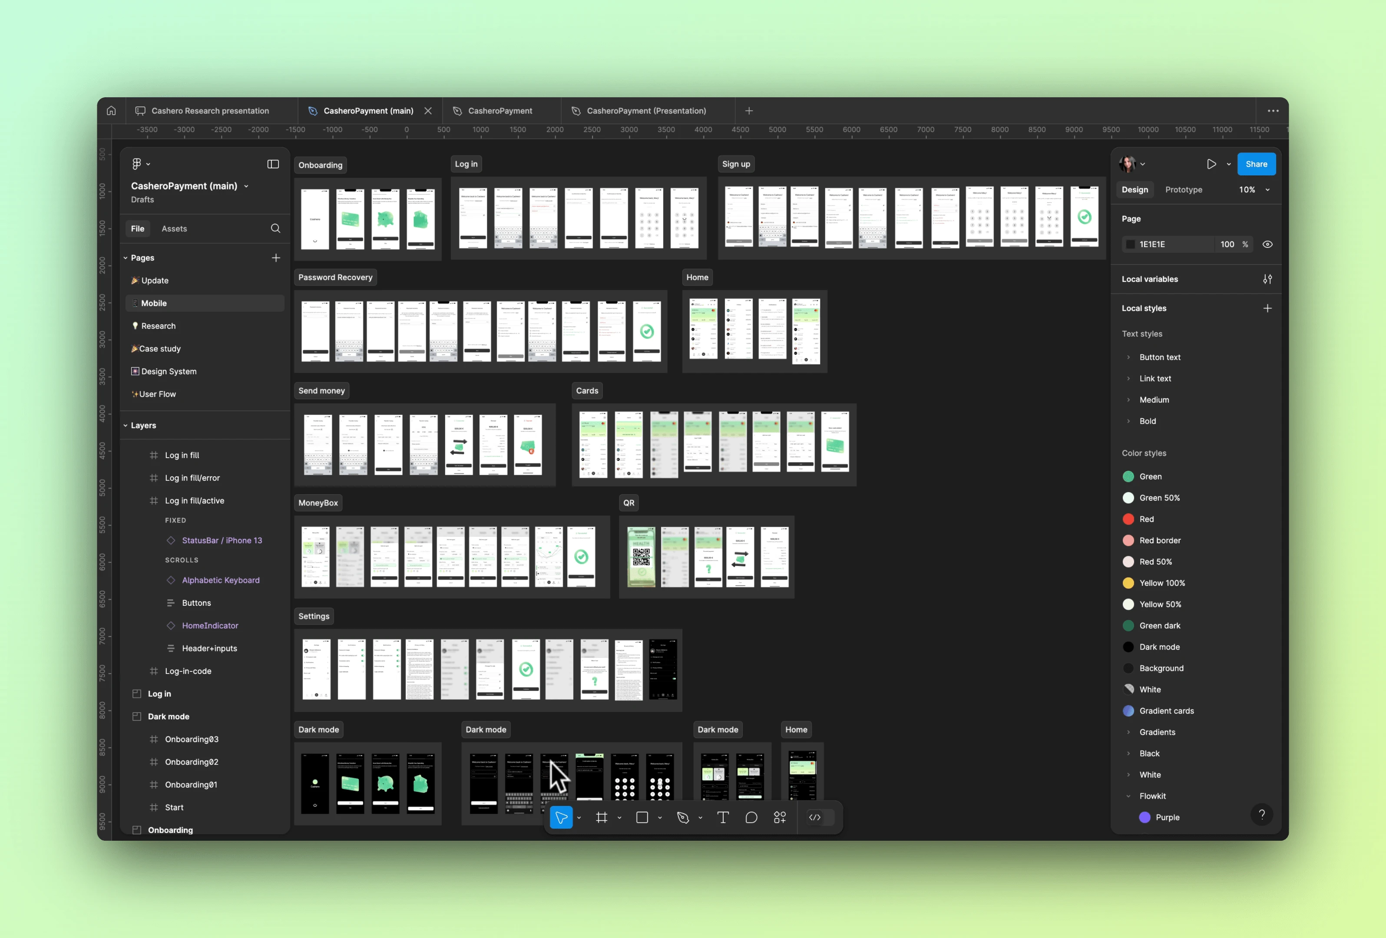Switch to the Design tab

pos(1135,189)
